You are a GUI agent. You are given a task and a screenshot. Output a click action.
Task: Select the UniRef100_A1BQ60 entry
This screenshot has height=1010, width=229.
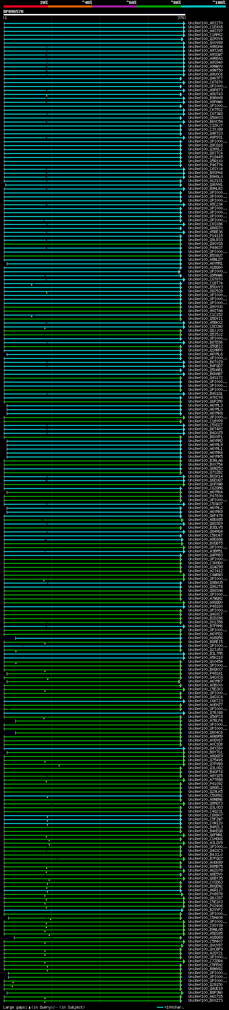coord(205,267)
